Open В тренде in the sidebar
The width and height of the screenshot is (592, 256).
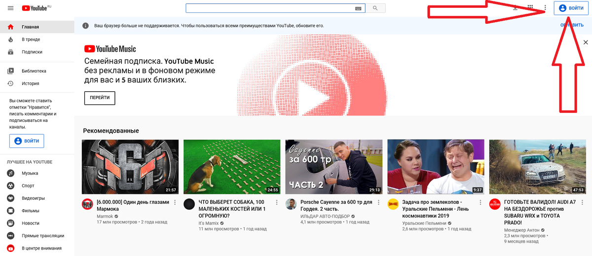click(x=37, y=39)
